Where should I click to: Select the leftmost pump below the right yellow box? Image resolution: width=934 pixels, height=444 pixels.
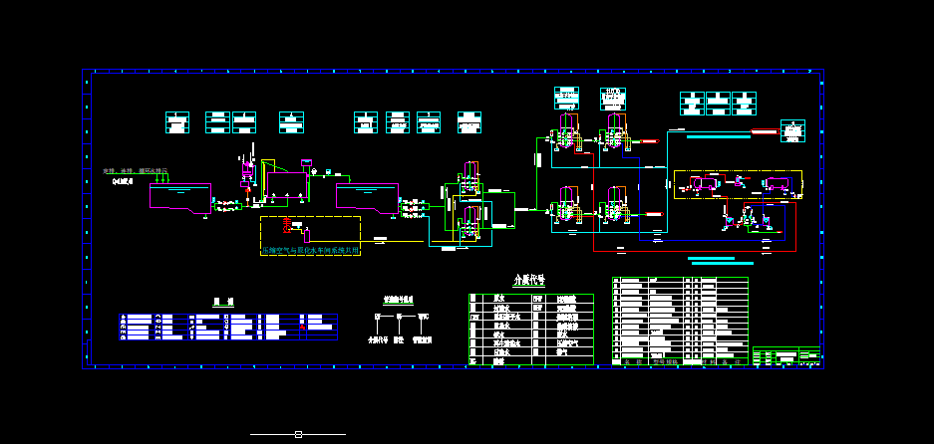pyautogui.click(x=728, y=222)
